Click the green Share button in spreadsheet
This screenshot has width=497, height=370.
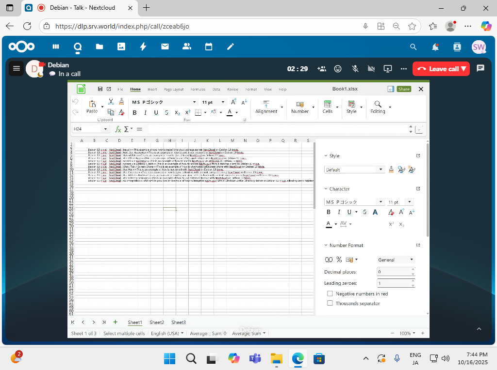click(x=403, y=89)
